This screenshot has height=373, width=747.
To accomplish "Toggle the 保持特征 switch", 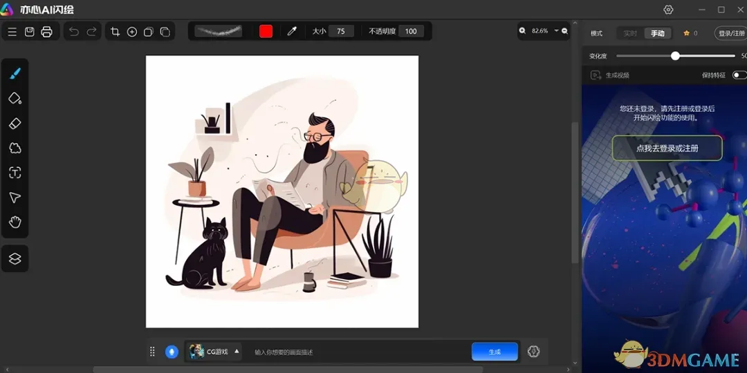I will coord(739,75).
